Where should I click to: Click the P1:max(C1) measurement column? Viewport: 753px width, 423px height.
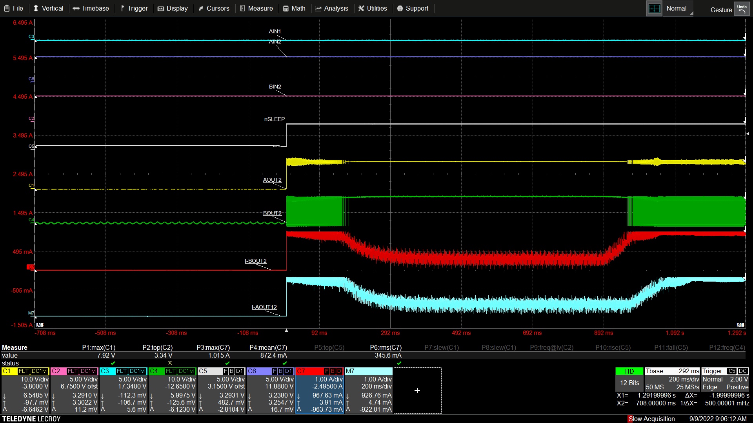[99, 347]
